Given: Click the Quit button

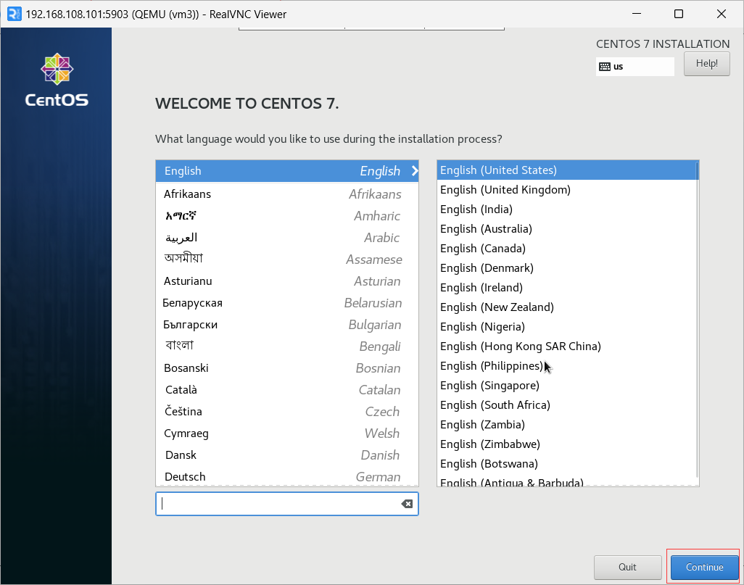Looking at the screenshot, I should [x=627, y=567].
